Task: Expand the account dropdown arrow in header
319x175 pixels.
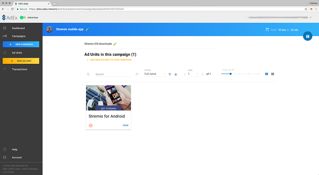Action: click(311, 17)
